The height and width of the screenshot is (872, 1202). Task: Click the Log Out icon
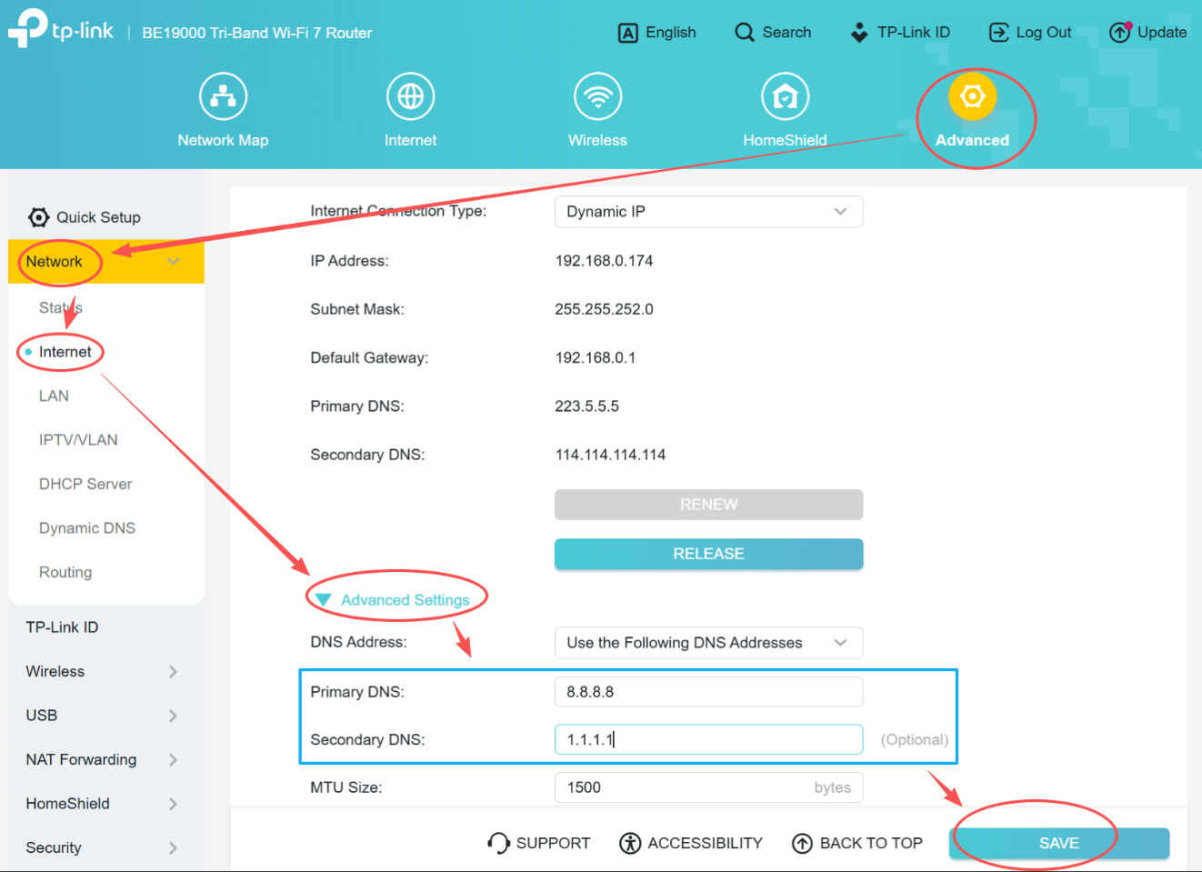coord(998,33)
